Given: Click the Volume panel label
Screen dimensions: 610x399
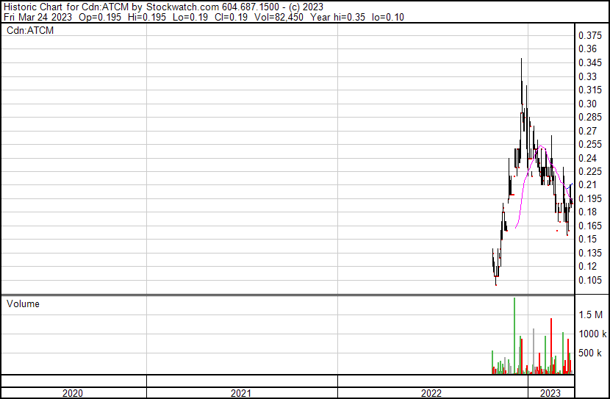Looking at the screenshot, I should (x=23, y=303).
